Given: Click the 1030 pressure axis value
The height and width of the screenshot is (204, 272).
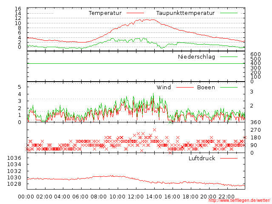Looking at the screenshot, I should (x=14, y=178).
